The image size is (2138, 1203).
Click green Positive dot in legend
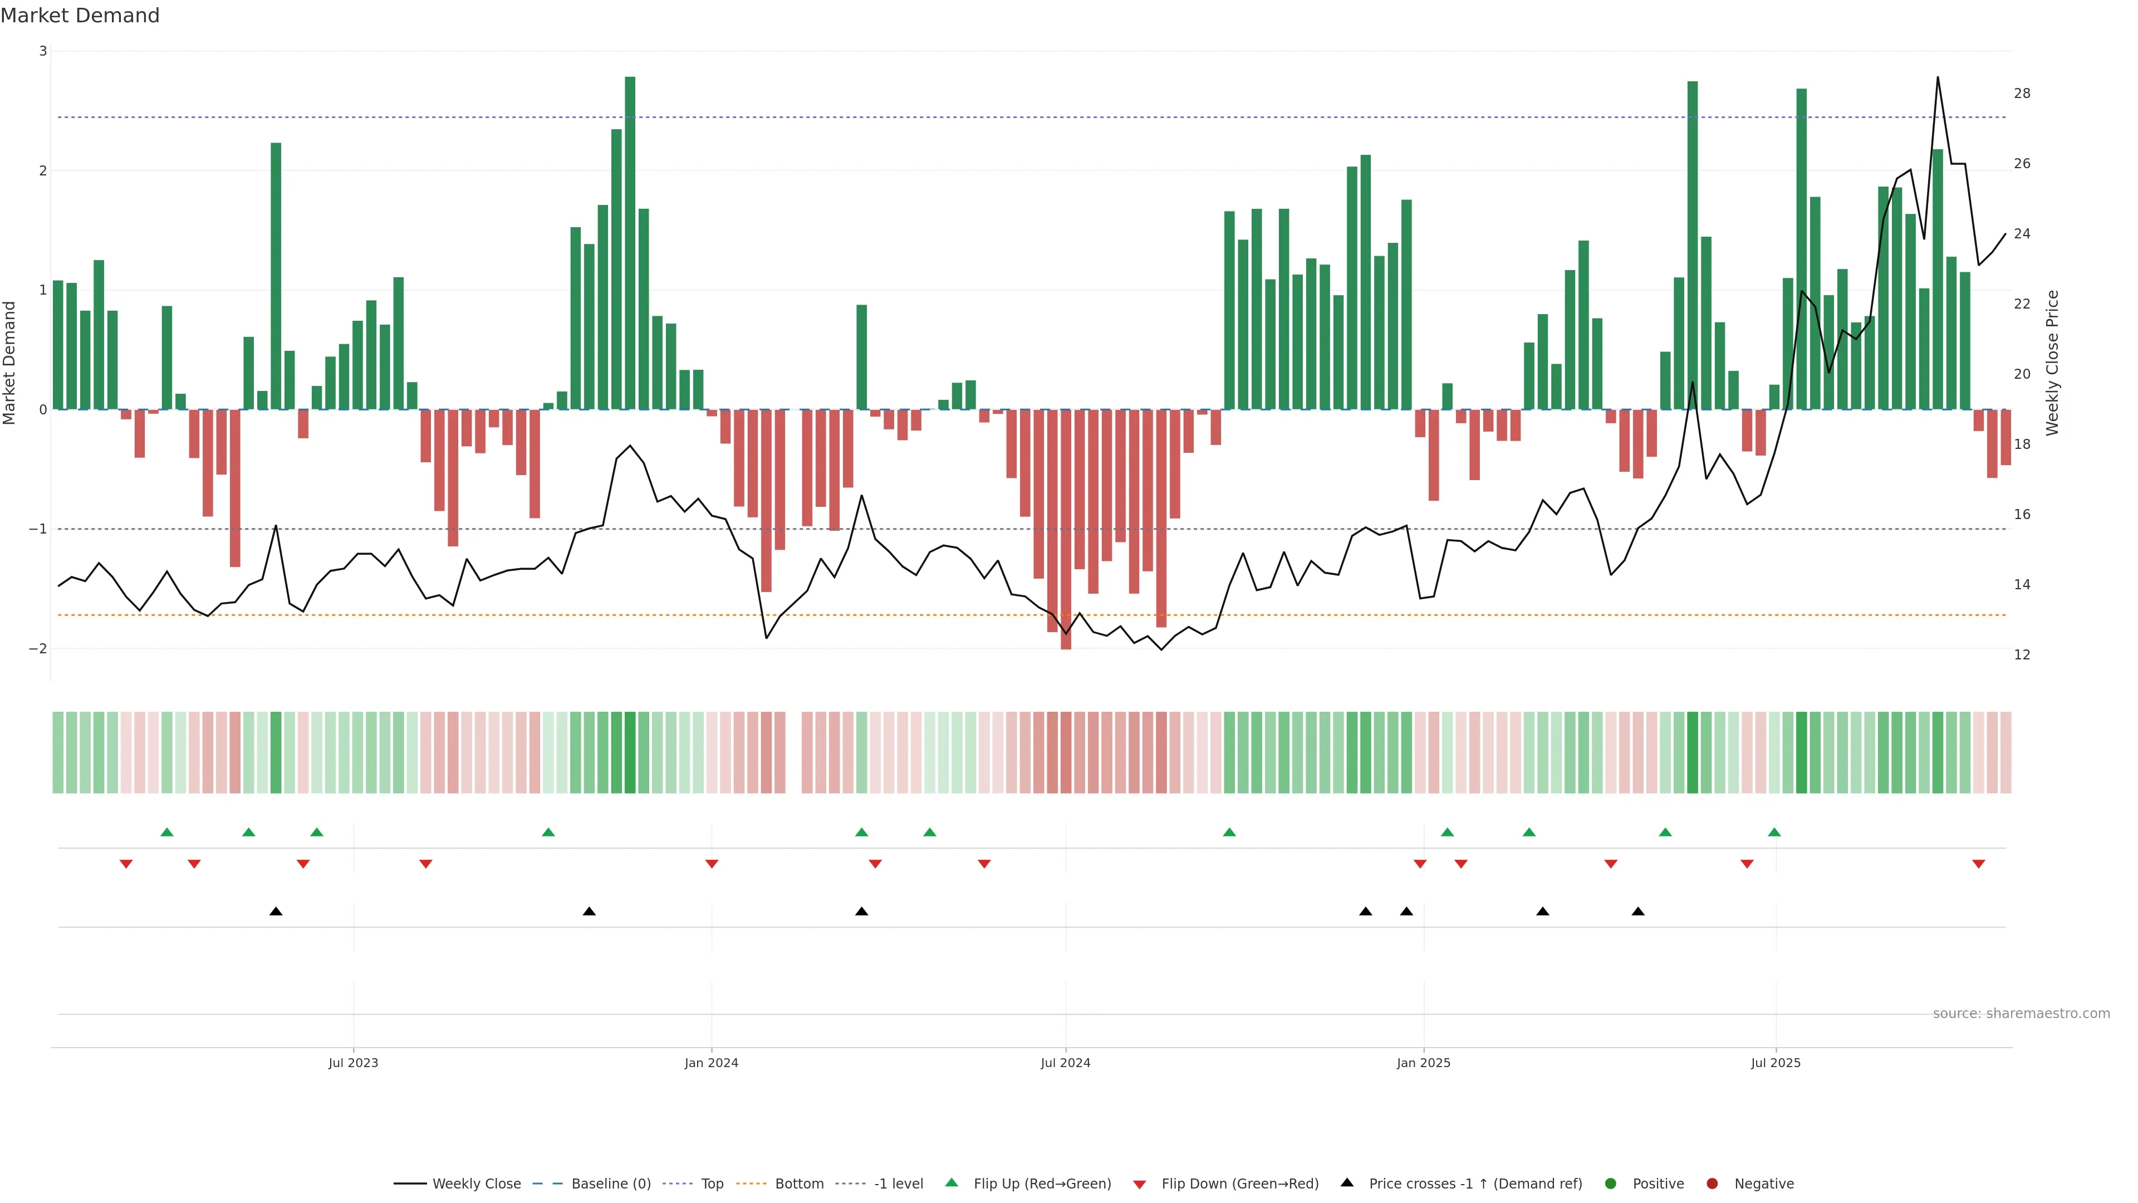1611,1183
